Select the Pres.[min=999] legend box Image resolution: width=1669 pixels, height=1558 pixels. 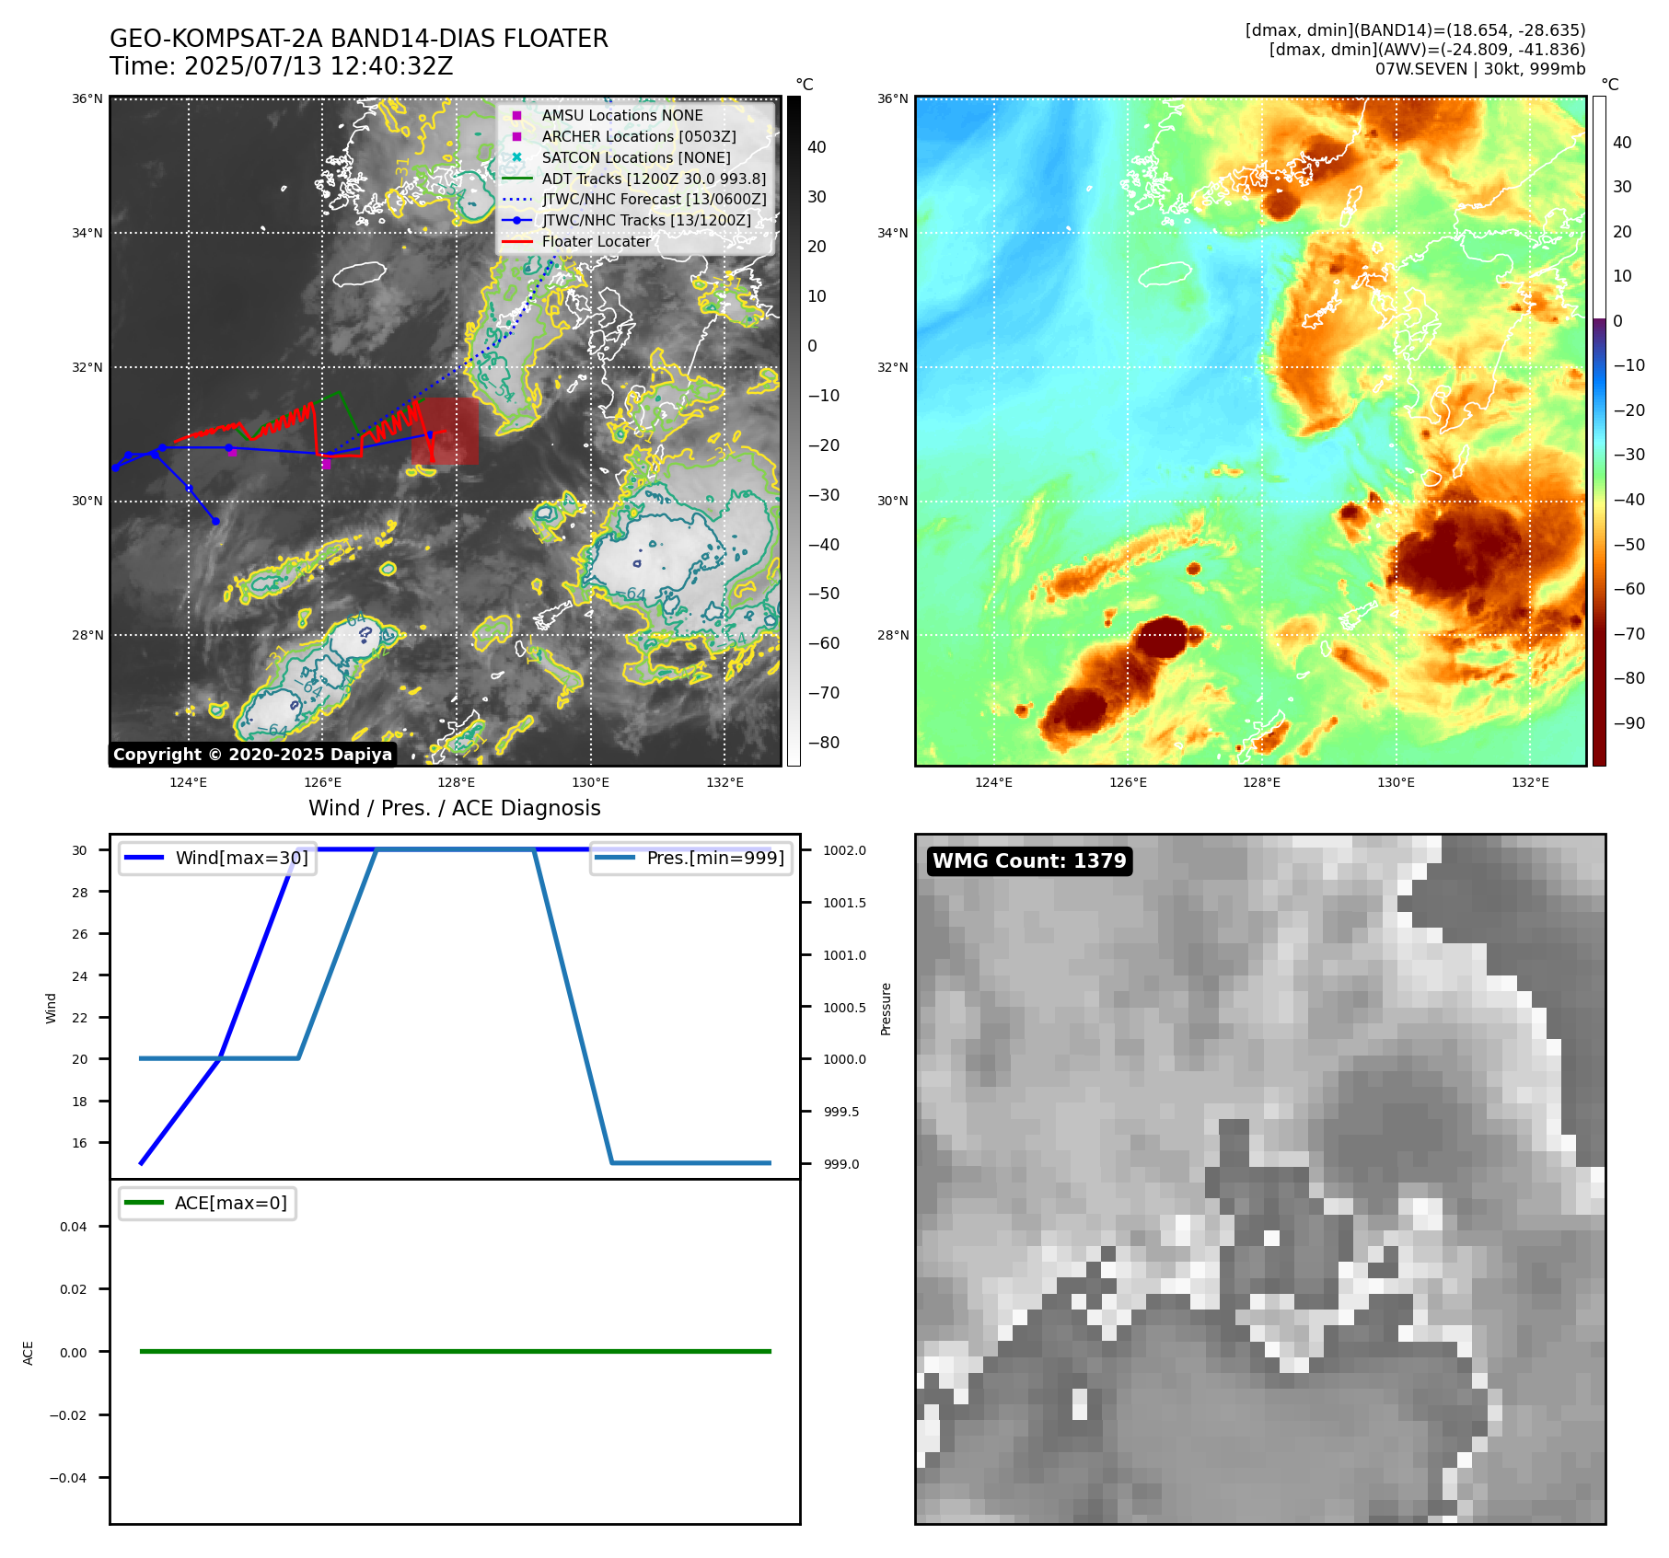(x=690, y=859)
